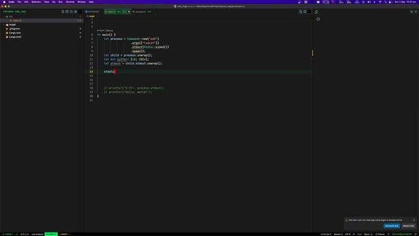This screenshot has height=236, width=419.
Task: Dismiss the task already active notification
Action: pyautogui.click(x=414, y=220)
